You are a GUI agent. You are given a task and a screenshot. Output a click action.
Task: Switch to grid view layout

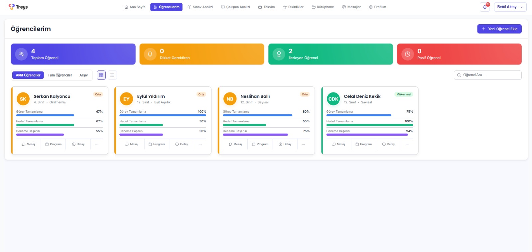101,75
